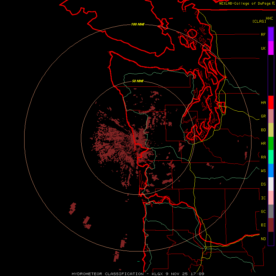Click the "KLGX" radar site identifier
This screenshot has width=276, height=276.
tap(157, 274)
